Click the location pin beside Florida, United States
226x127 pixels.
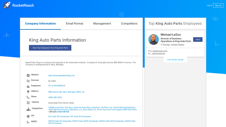coord(161,45)
